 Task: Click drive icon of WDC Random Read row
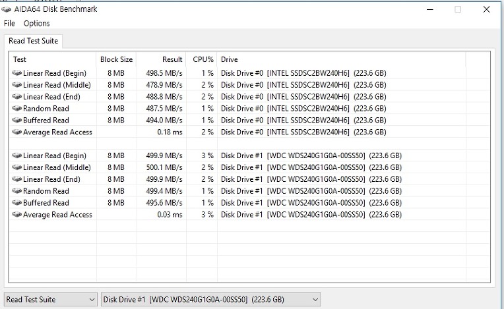click(x=16, y=191)
